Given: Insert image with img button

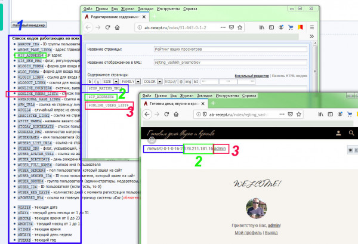Looking at the screenshot, I should [188, 82].
